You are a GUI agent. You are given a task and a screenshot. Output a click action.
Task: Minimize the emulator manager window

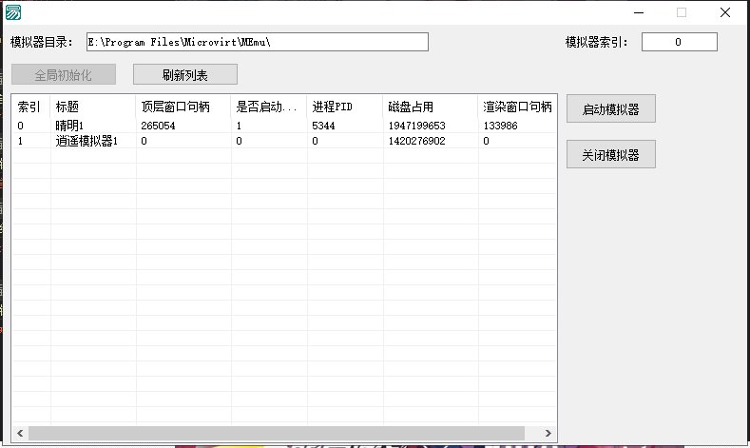[638, 12]
